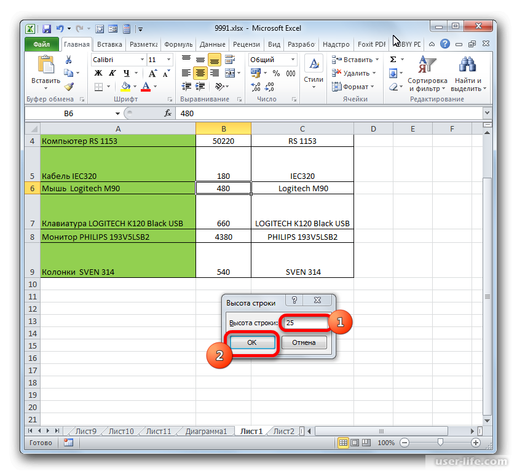This screenshot has width=517, height=474.
Task: Click the zoom in plus button
Action: coord(475,443)
